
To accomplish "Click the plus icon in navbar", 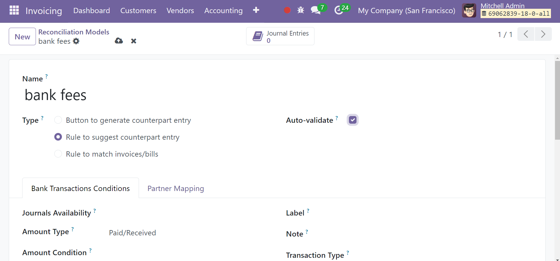I will click(256, 10).
